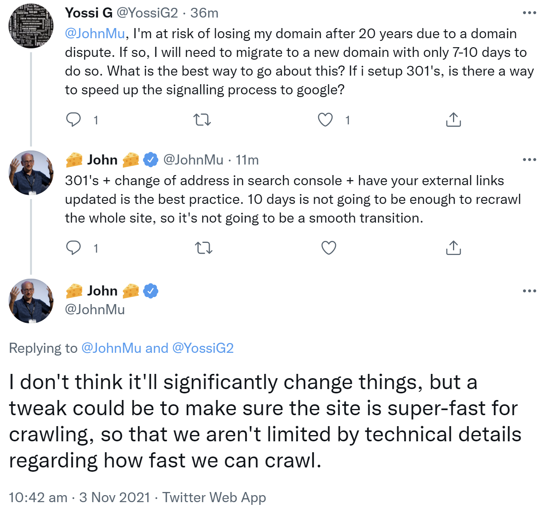Click the Yossi G display name
545x515 pixels.
pos(88,13)
